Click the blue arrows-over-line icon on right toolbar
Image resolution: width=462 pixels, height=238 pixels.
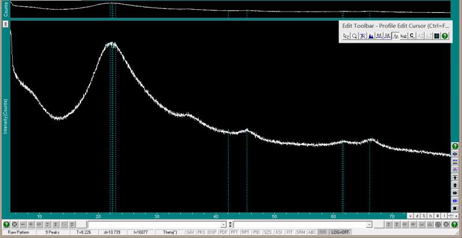click(x=455, y=162)
